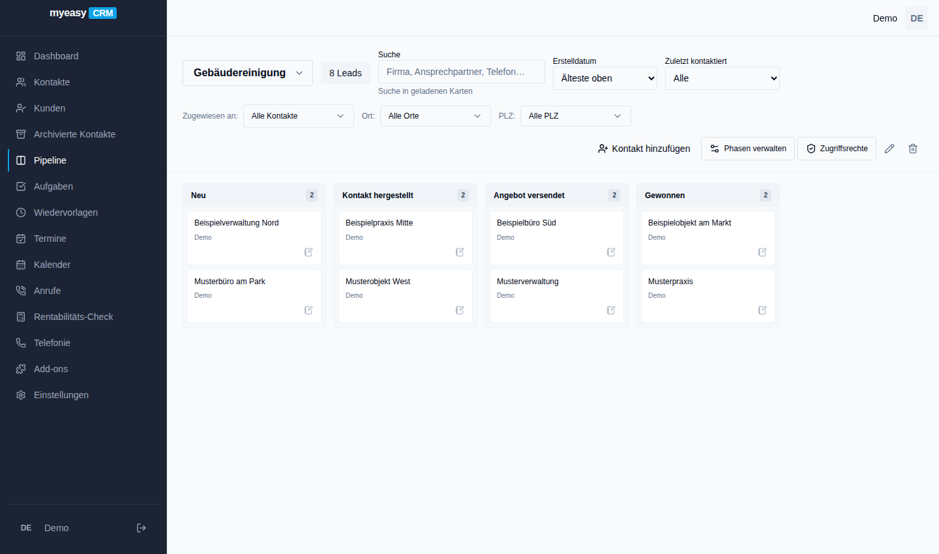Open Wiedervorlagen in the sidebar
The image size is (939, 554).
83,212
